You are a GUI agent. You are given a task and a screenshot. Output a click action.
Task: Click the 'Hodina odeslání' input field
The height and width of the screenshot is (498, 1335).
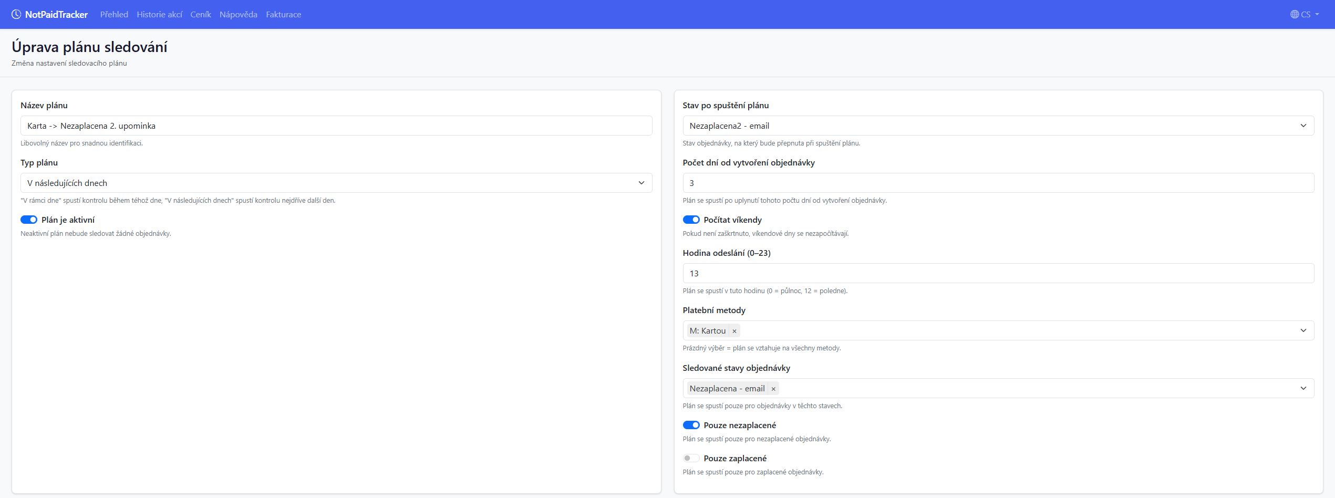(x=998, y=273)
